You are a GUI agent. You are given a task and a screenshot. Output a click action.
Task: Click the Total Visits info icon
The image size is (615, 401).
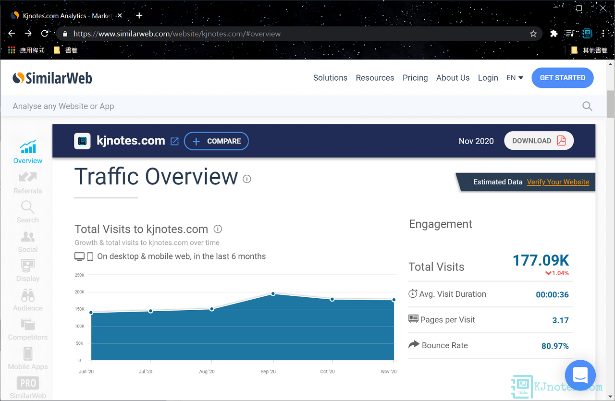coord(218,229)
